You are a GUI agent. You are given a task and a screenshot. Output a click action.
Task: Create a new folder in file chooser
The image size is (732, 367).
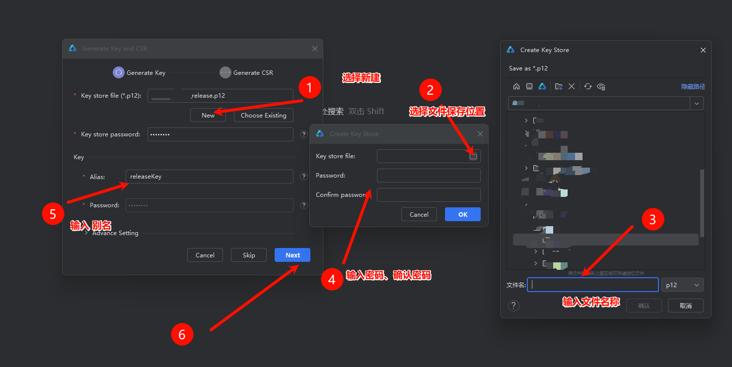click(559, 86)
